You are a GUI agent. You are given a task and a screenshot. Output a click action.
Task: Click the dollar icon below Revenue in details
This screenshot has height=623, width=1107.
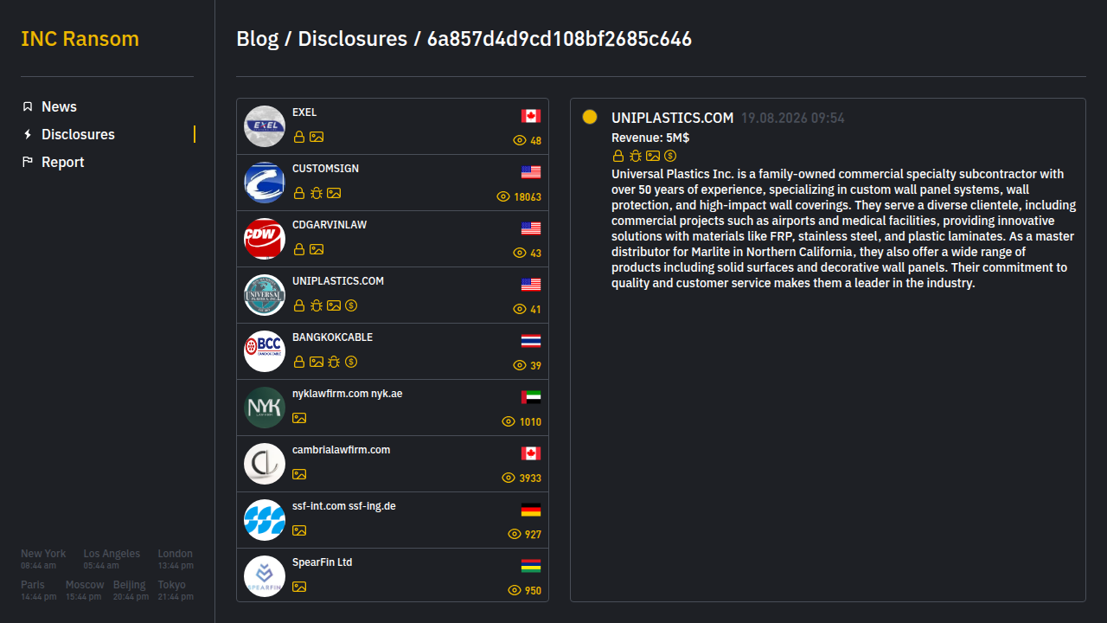tap(670, 156)
